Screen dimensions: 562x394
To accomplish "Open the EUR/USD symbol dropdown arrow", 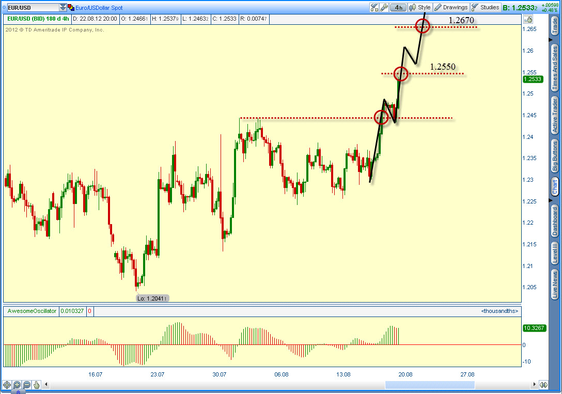I will pyautogui.click(x=63, y=8).
